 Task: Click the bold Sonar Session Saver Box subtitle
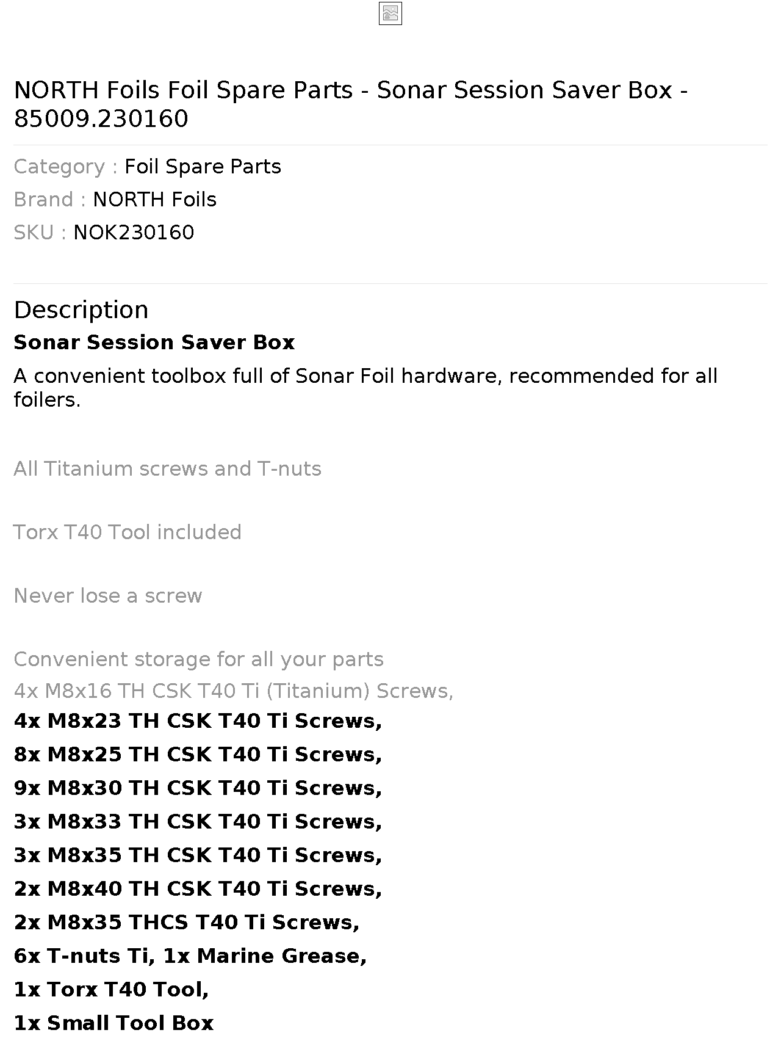coord(154,343)
